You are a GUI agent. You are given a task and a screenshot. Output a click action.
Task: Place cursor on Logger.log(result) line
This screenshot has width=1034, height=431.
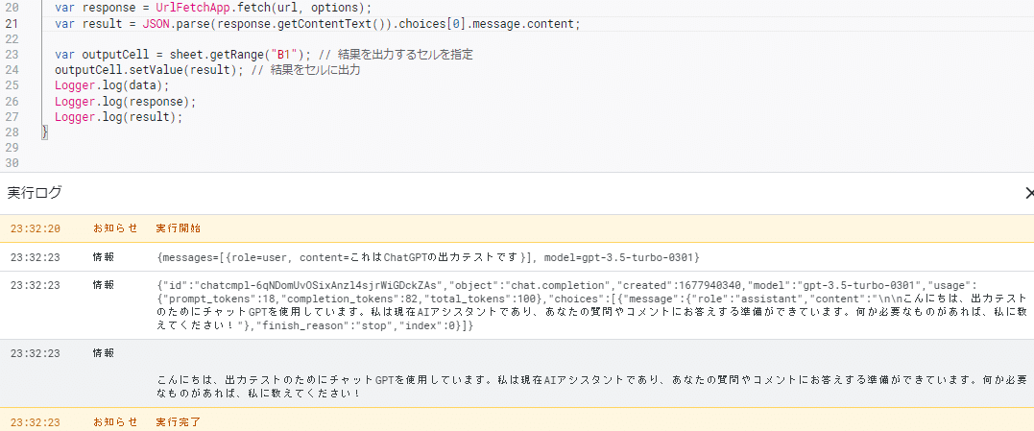tap(118, 117)
